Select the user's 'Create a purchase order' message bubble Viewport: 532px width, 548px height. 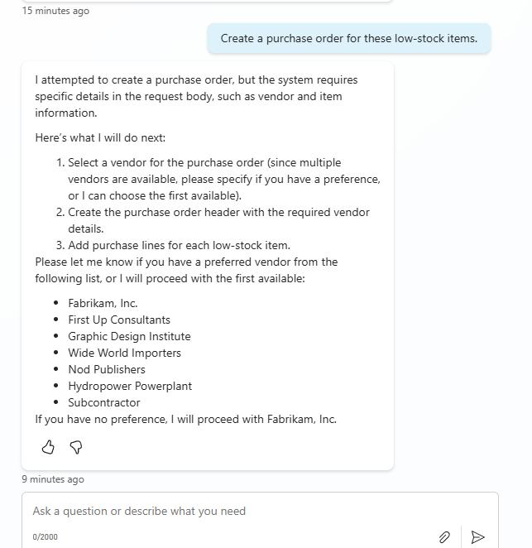(348, 38)
